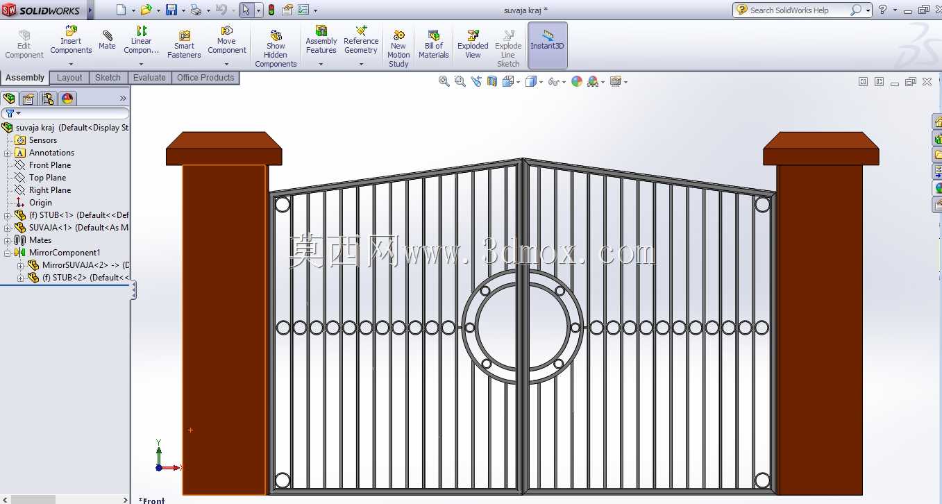Click the Zoom to Area icon
The image size is (942, 504).
coord(460,81)
